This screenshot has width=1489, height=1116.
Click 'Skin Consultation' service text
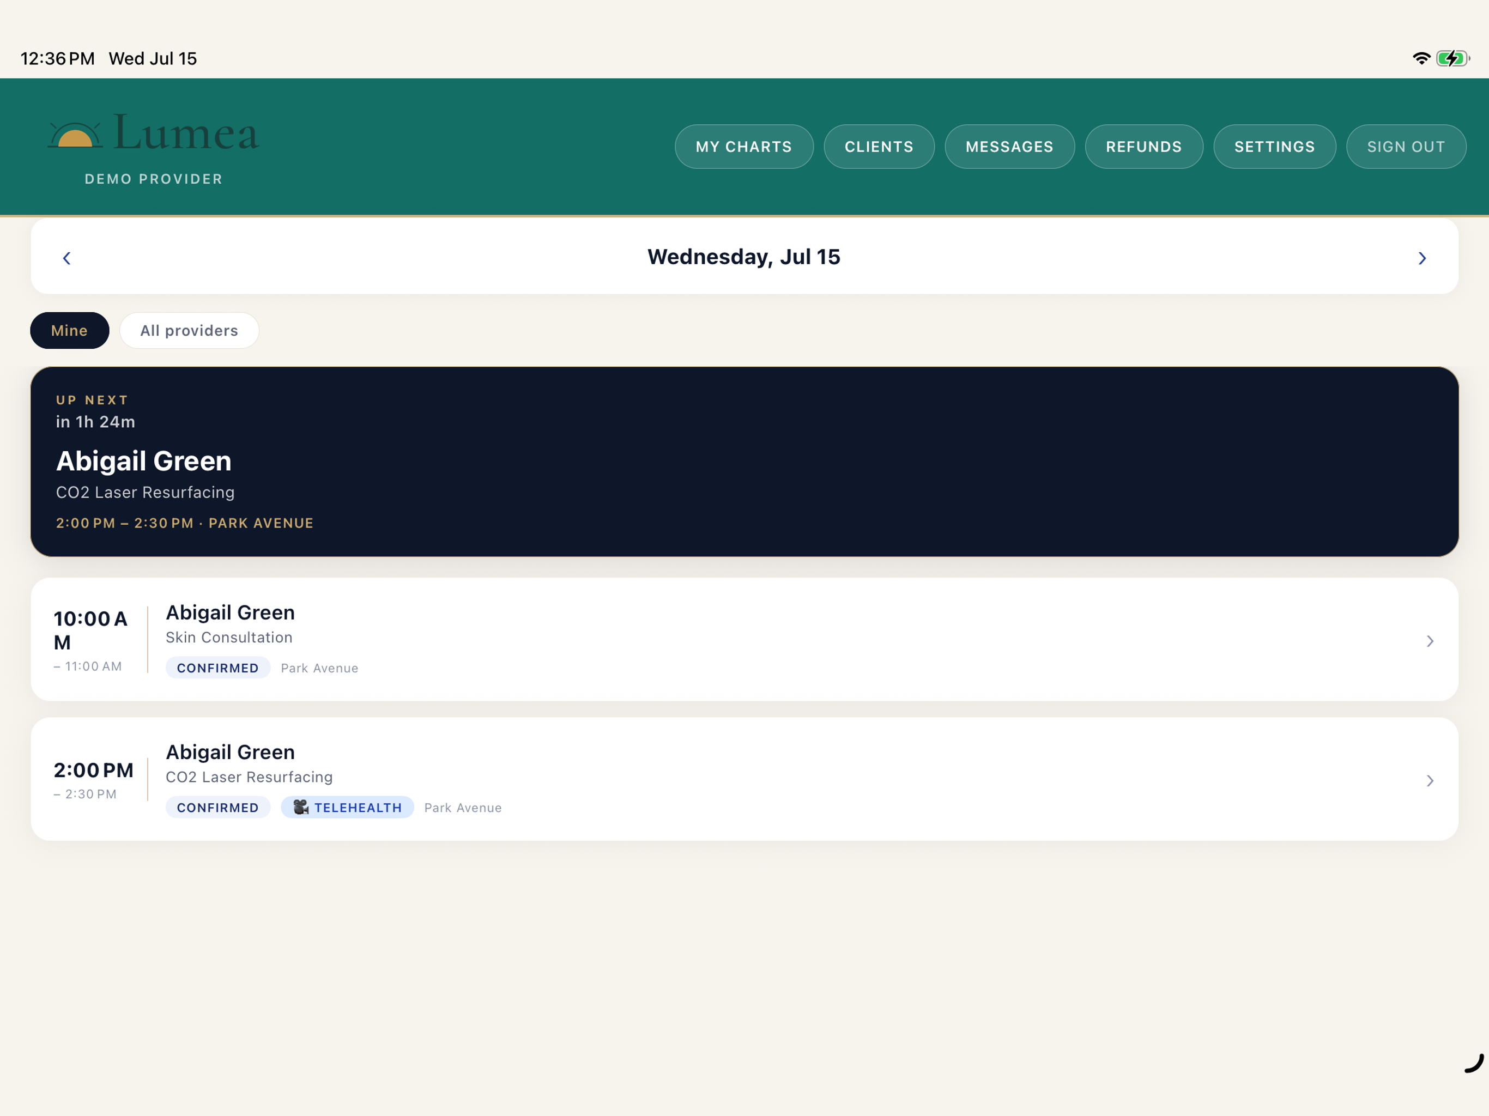[229, 638]
